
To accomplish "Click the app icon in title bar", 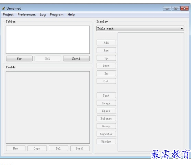I will click(3, 8).
